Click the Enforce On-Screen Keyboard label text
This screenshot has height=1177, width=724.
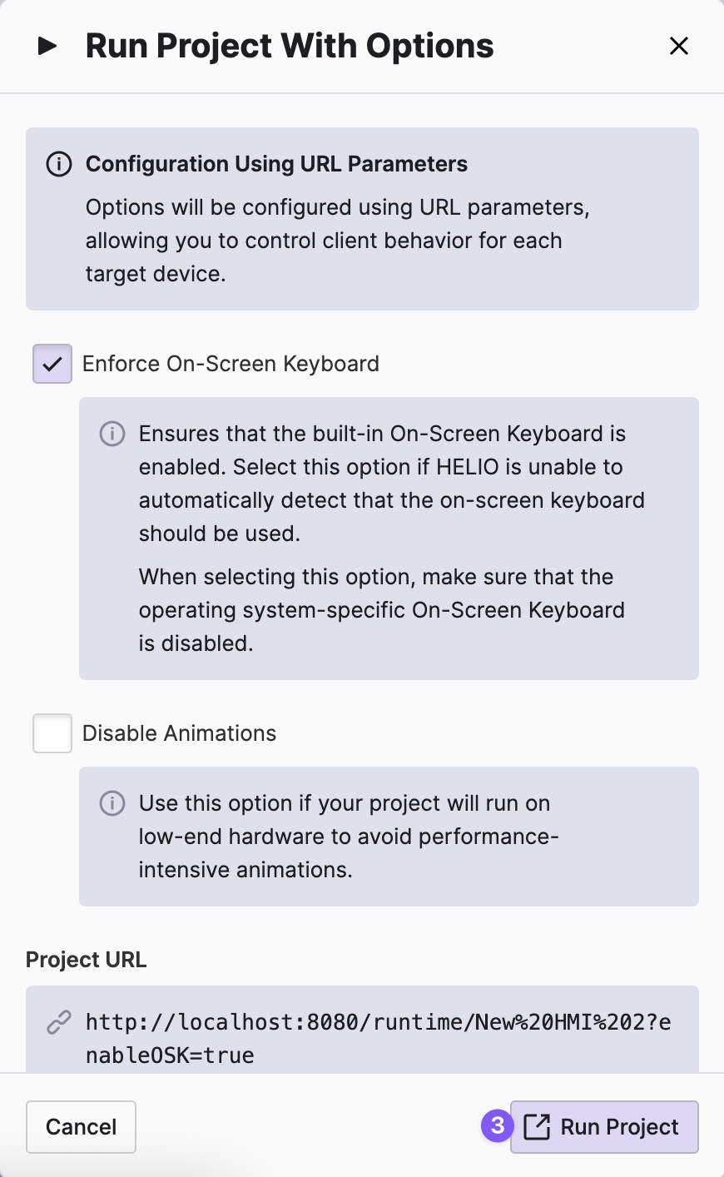(231, 364)
